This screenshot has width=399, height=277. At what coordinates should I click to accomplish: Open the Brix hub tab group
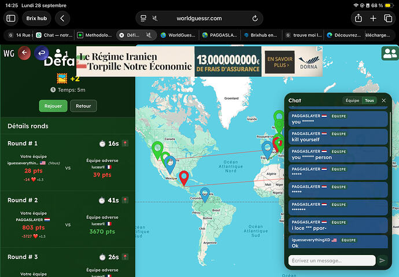[x=36, y=19]
